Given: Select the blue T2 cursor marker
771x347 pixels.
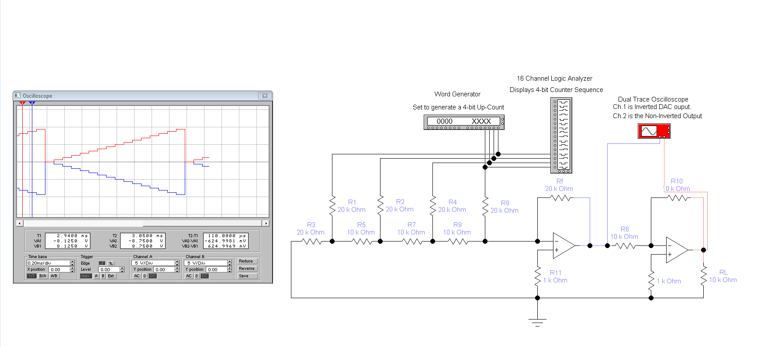Looking at the screenshot, I should pos(32,103).
